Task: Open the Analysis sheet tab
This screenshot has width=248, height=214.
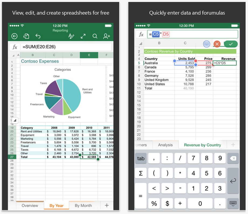Action: click(165, 145)
